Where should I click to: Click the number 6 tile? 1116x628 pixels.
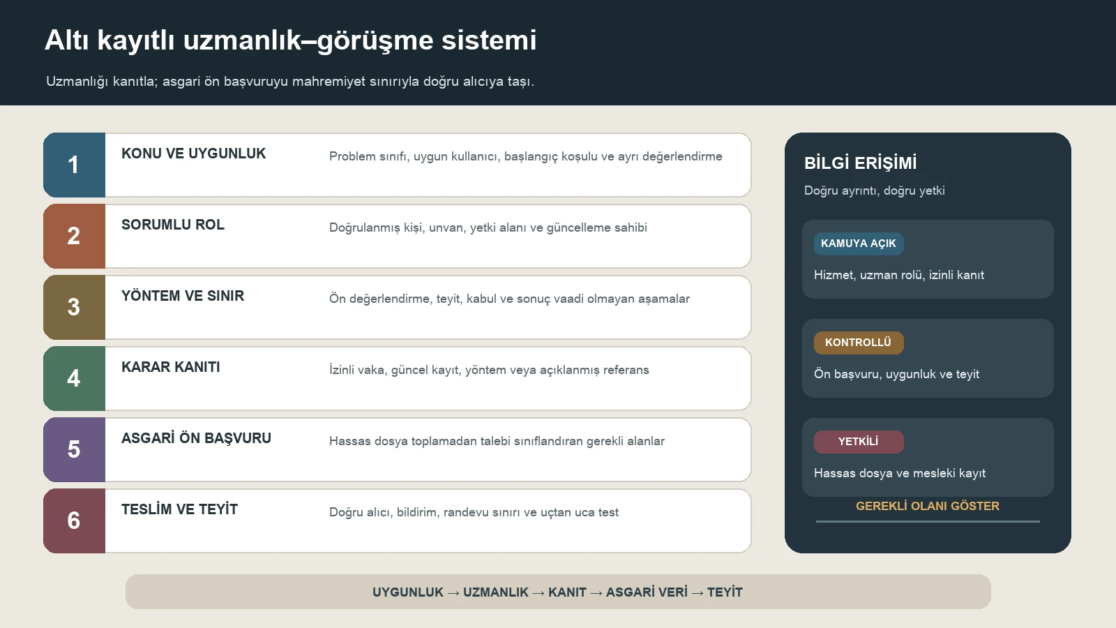(x=74, y=521)
